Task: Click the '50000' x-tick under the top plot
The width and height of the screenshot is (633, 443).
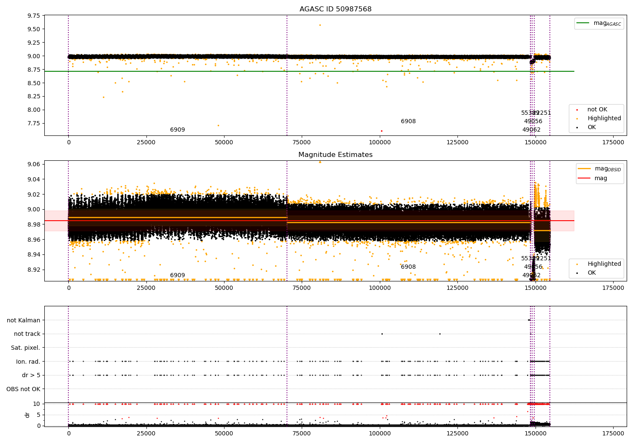Action: pos(224,143)
